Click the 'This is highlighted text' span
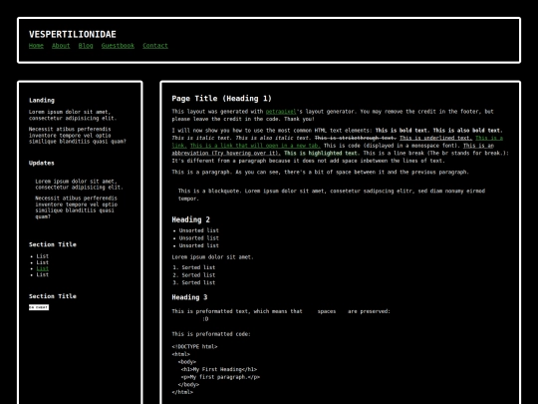Screen dimensions: 538x404 tap(321, 154)
